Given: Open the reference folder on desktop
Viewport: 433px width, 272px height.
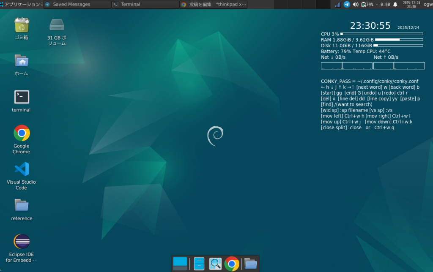Looking at the screenshot, I should 22,206.
